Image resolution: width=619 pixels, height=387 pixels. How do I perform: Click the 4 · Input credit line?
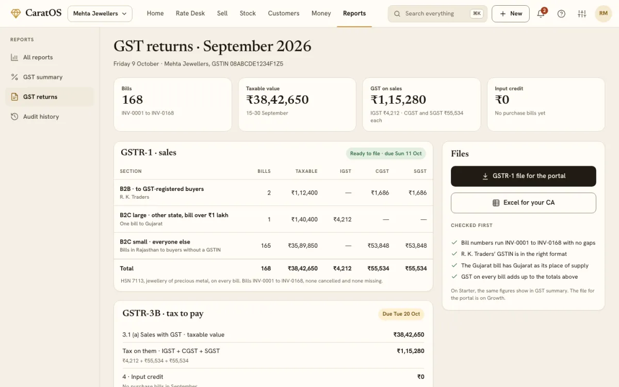[273, 378]
